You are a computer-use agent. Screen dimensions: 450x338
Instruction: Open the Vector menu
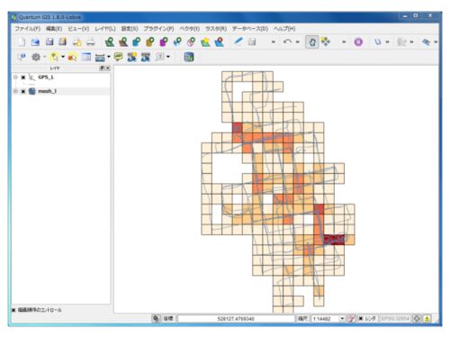pyautogui.click(x=190, y=29)
